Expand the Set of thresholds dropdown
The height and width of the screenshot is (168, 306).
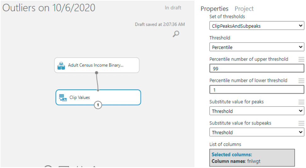click(257, 26)
